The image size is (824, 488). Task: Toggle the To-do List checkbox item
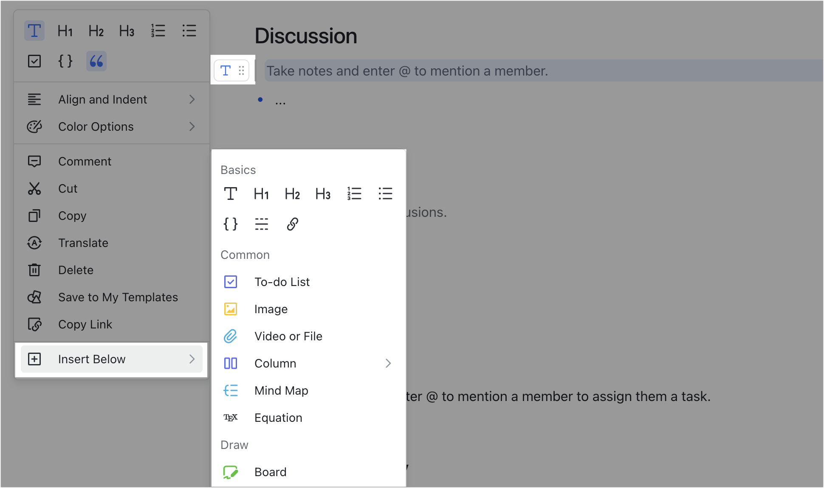tap(231, 282)
